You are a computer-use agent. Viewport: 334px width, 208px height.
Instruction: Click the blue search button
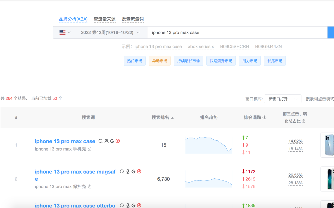coord(331,32)
